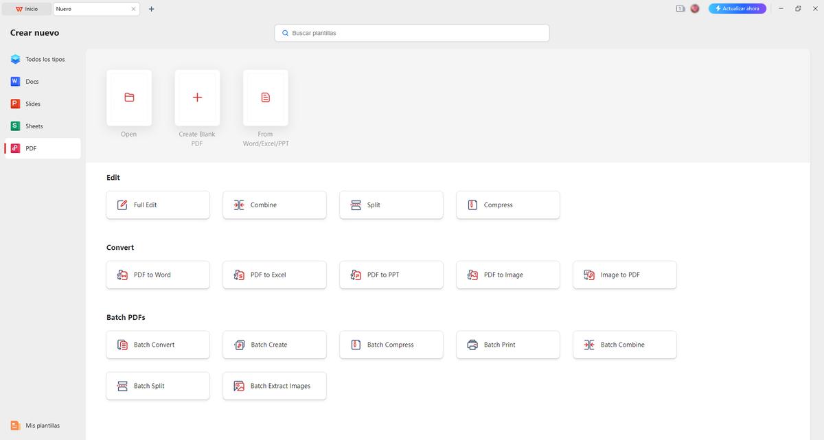Choose the Compress PDF tool
The height and width of the screenshot is (440, 824).
click(508, 205)
